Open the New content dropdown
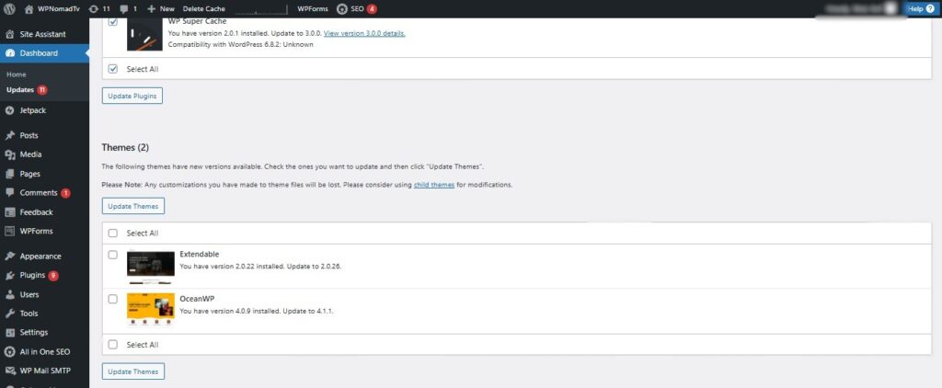942x388 pixels. [x=160, y=9]
